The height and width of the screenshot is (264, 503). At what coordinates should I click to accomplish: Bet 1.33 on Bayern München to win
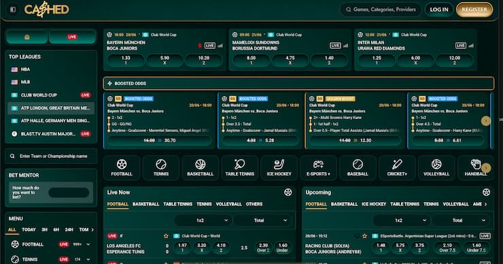(126, 60)
